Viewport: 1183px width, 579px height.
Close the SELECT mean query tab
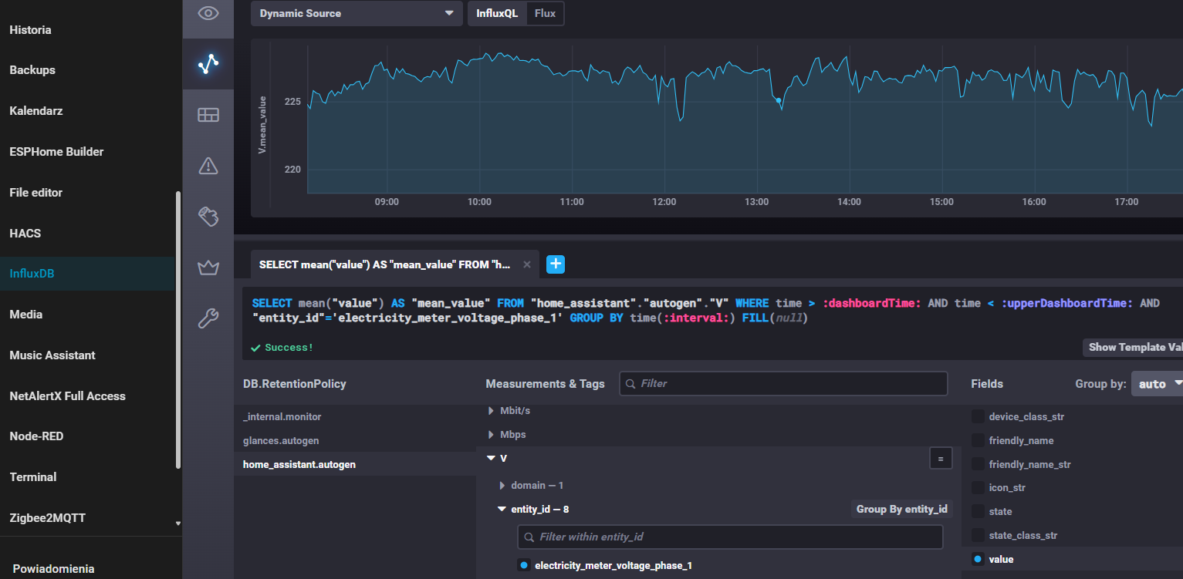[x=527, y=264]
